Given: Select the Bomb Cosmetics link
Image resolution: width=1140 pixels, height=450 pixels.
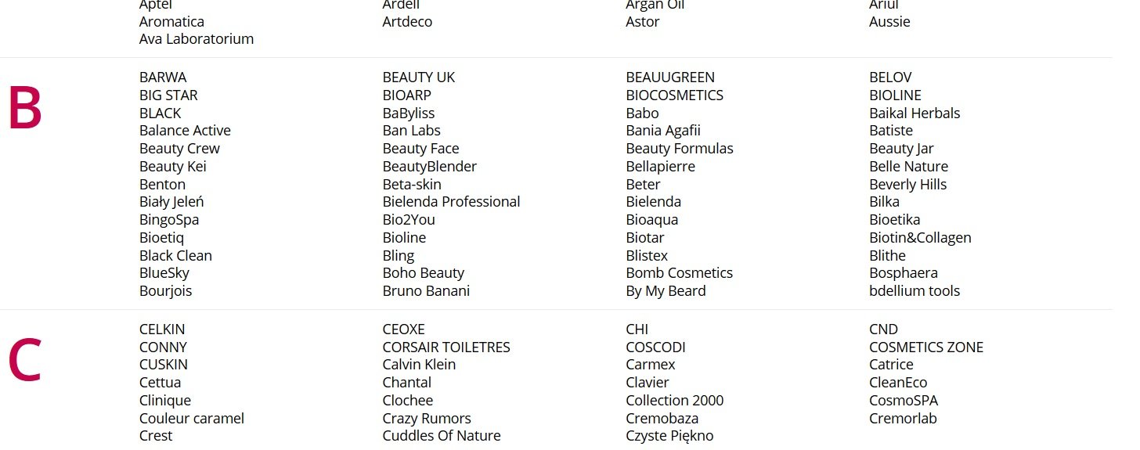Looking at the screenshot, I should [x=679, y=273].
